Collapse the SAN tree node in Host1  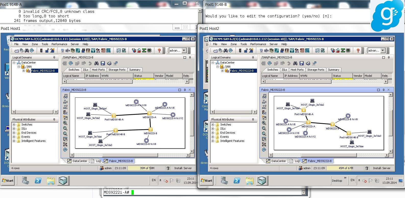coord(19,67)
